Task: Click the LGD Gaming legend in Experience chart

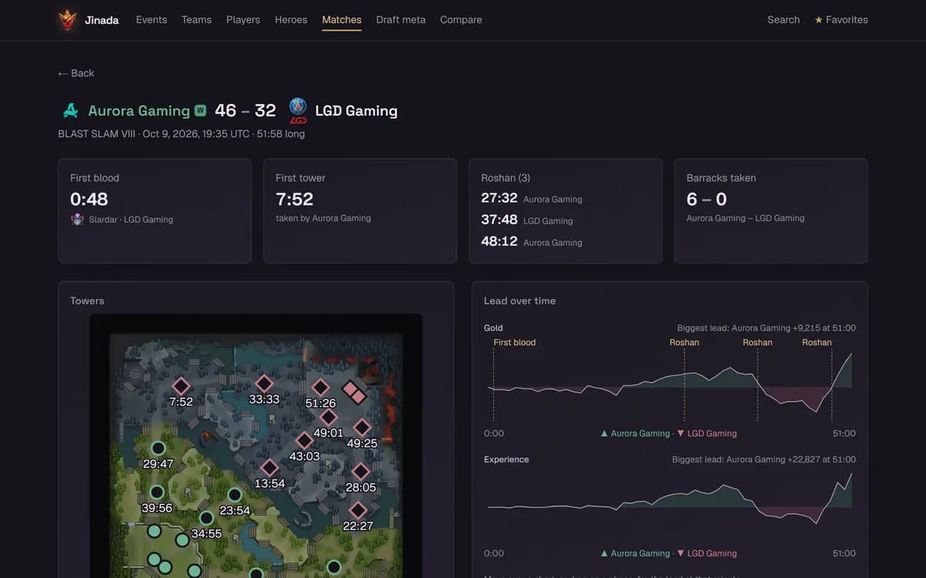Action: click(706, 553)
